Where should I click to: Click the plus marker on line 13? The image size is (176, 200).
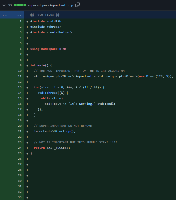coord(27,87)
